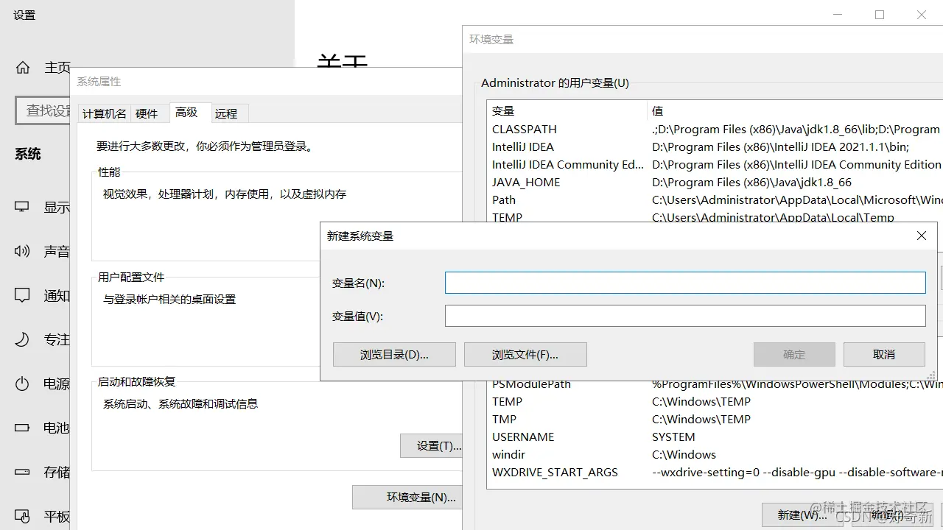Click the Storage drive icon in Settings
This screenshot has width=943, height=530.
[22, 472]
